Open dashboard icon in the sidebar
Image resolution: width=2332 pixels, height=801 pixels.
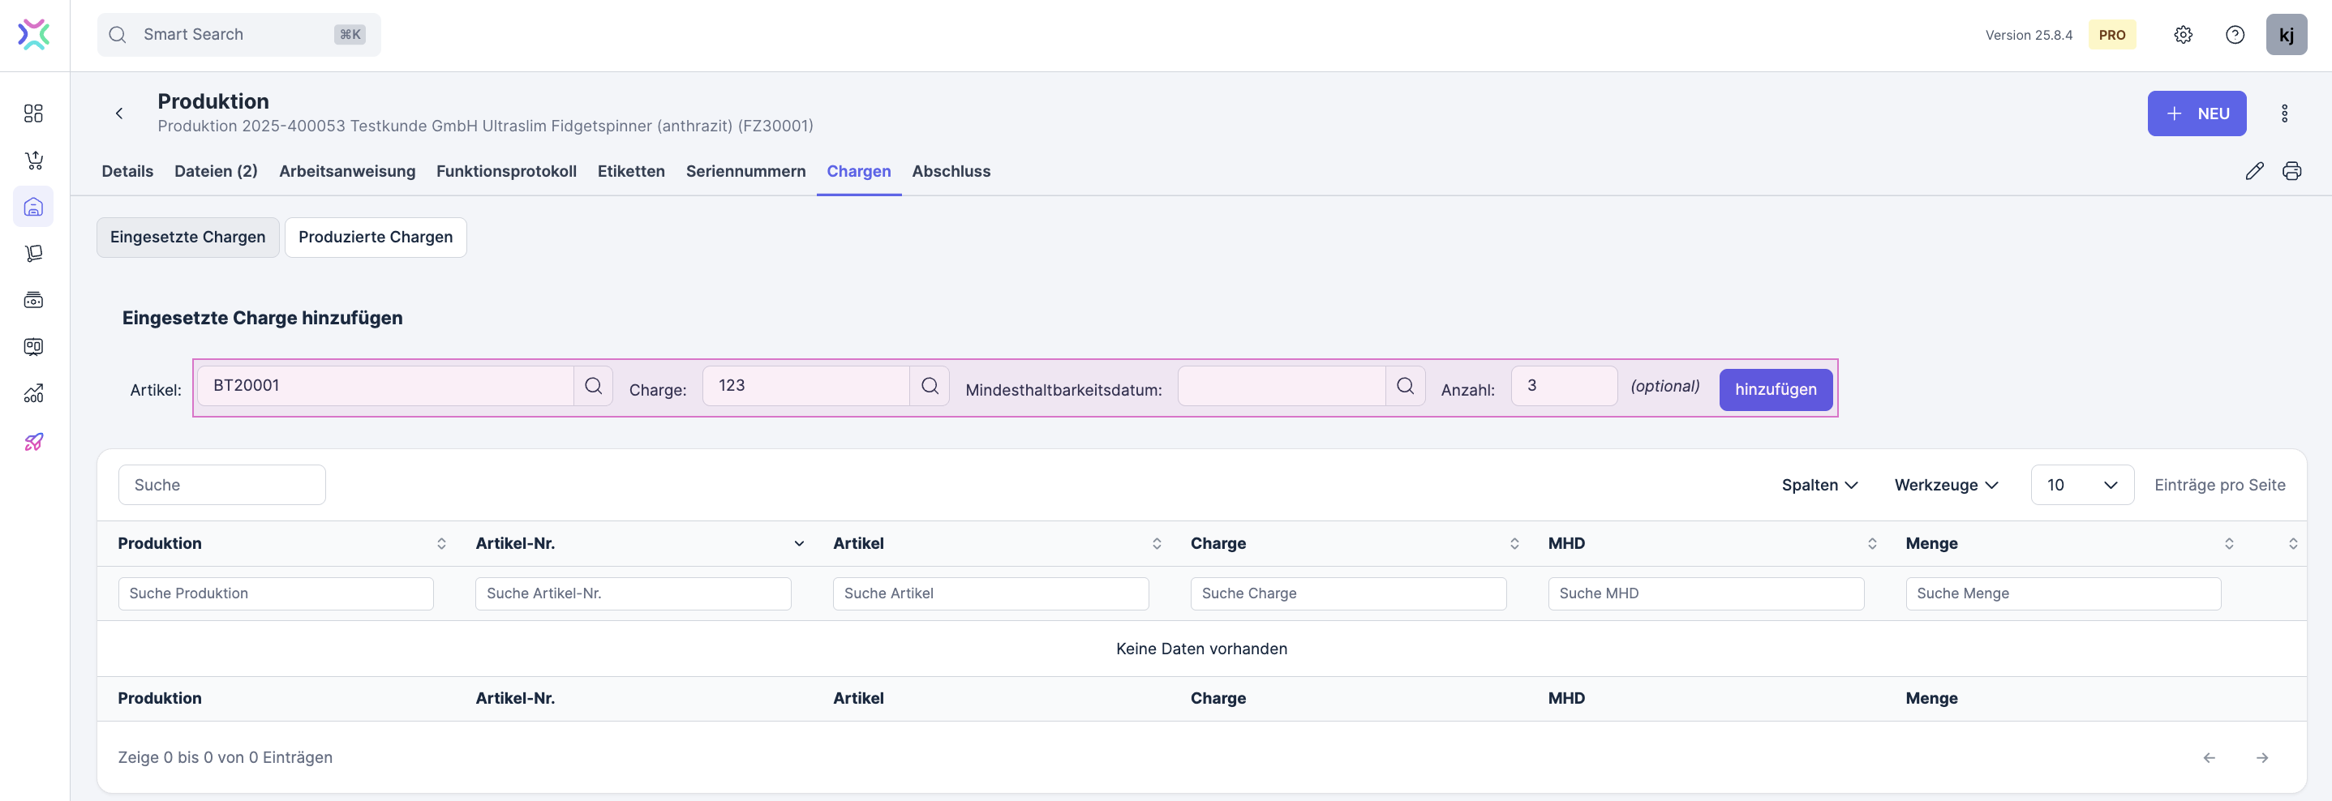click(x=33, y=114)
